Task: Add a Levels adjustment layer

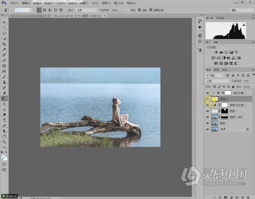Action: [x=221, y=52]
